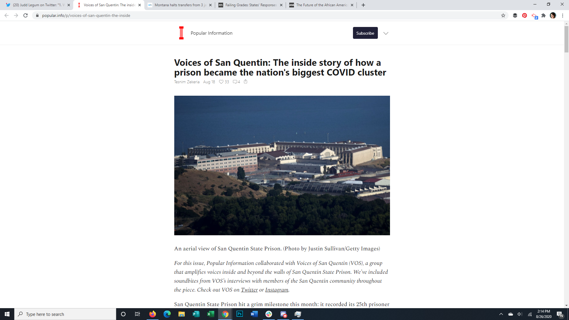
Task: Click the Popular Information red logo
Action: point(181,33)
